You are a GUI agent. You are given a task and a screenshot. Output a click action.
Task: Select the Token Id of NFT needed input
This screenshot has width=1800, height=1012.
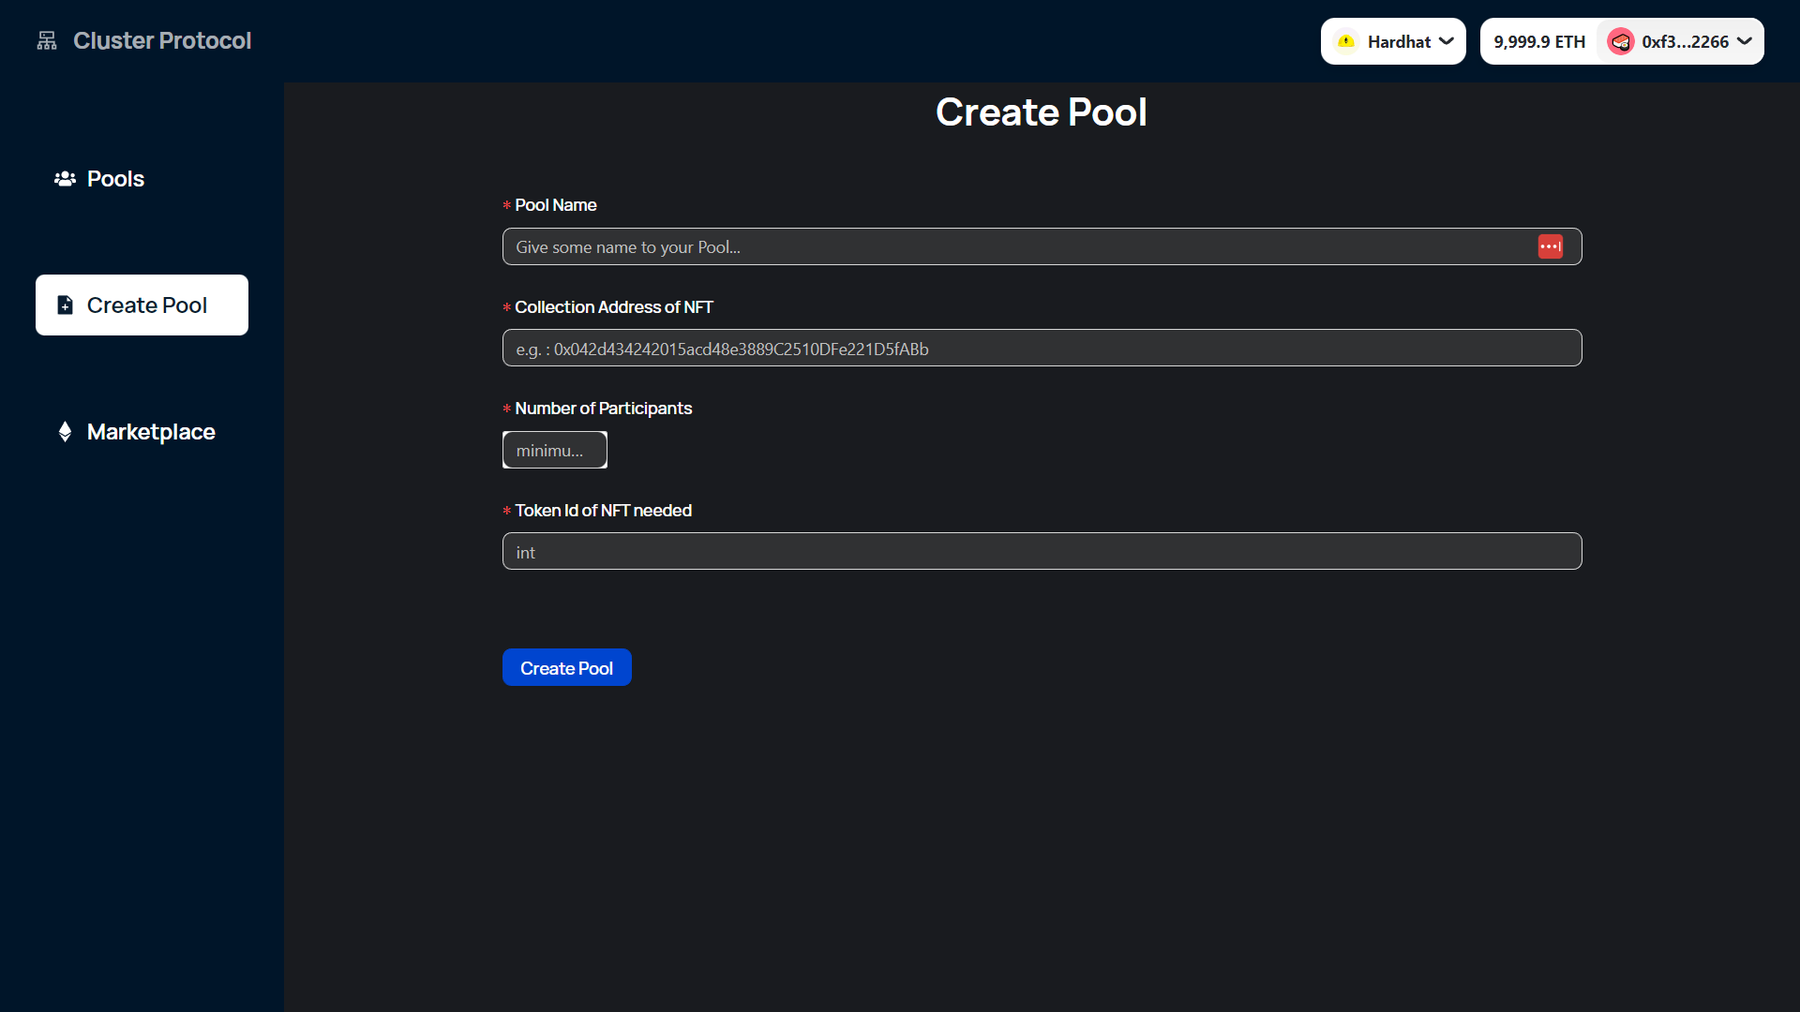[1041, 552]
